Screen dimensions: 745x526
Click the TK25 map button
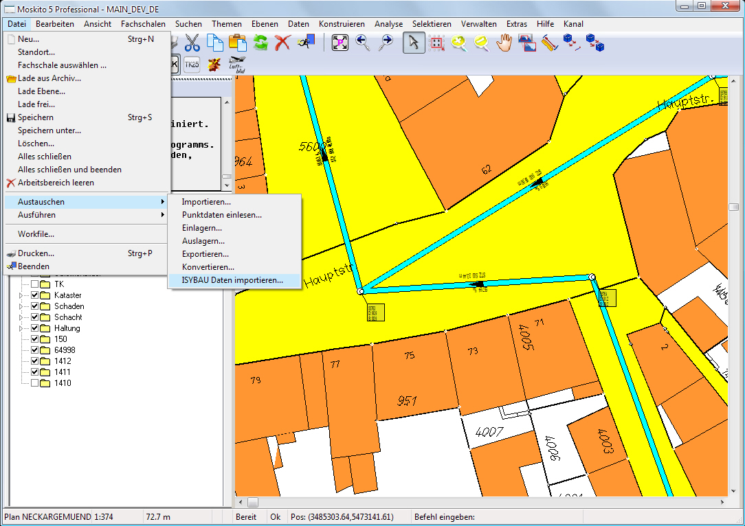[192, 64]
